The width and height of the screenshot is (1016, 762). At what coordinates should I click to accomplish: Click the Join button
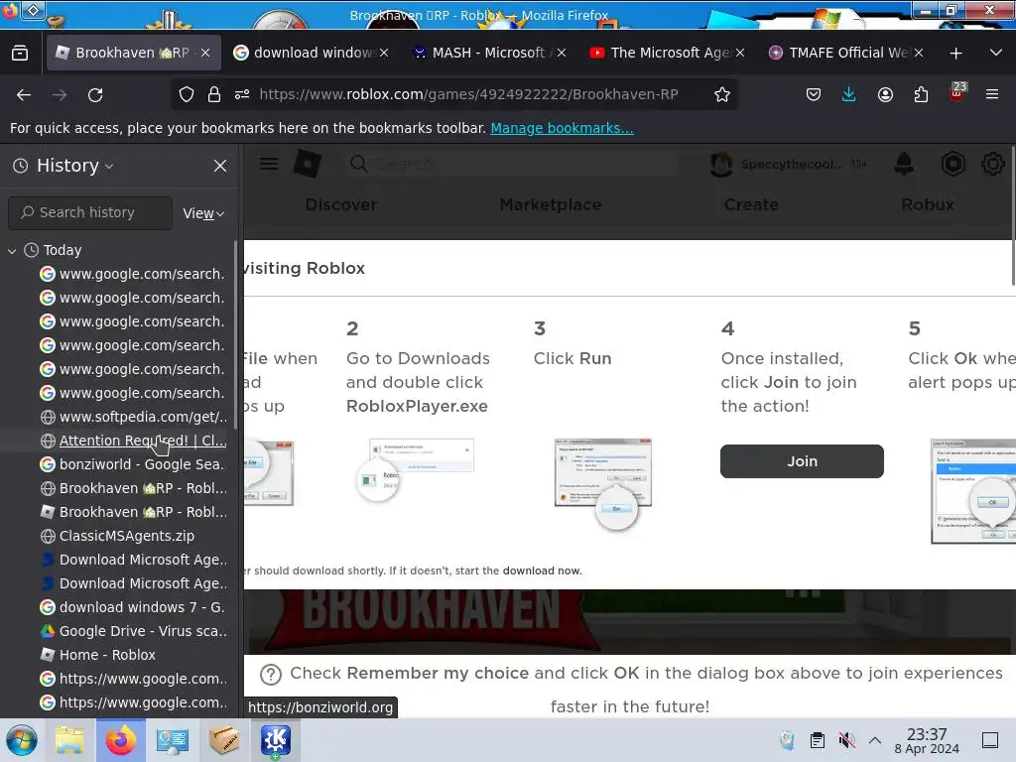click(802, 461)
